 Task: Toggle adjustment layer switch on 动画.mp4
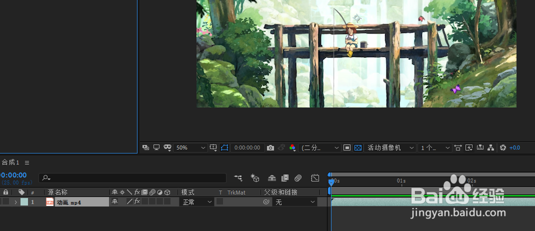[x=159, y=201]
